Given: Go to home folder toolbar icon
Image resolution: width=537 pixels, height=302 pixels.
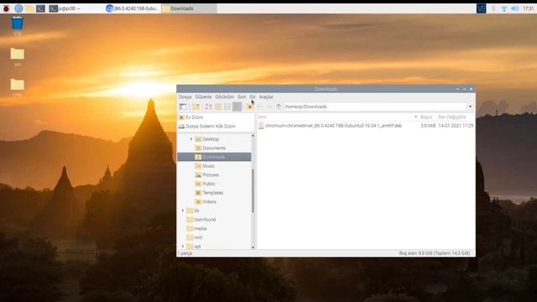Looking at the screenshot, I should coord(250,107).
